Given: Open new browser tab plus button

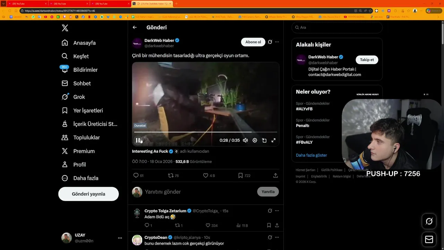Looking at the screenshot, I should pyautogui.click(x=176, y=3).
